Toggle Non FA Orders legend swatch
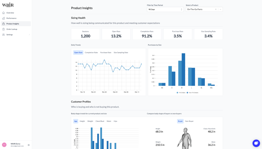262x149 pixels. tap(187, 93)
